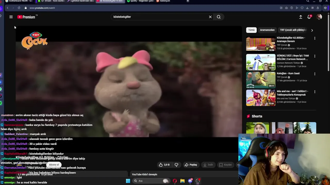Click the browser player play icon in toolbar
This screenshot has height=185, width=330.
click(x=297, y=8)
